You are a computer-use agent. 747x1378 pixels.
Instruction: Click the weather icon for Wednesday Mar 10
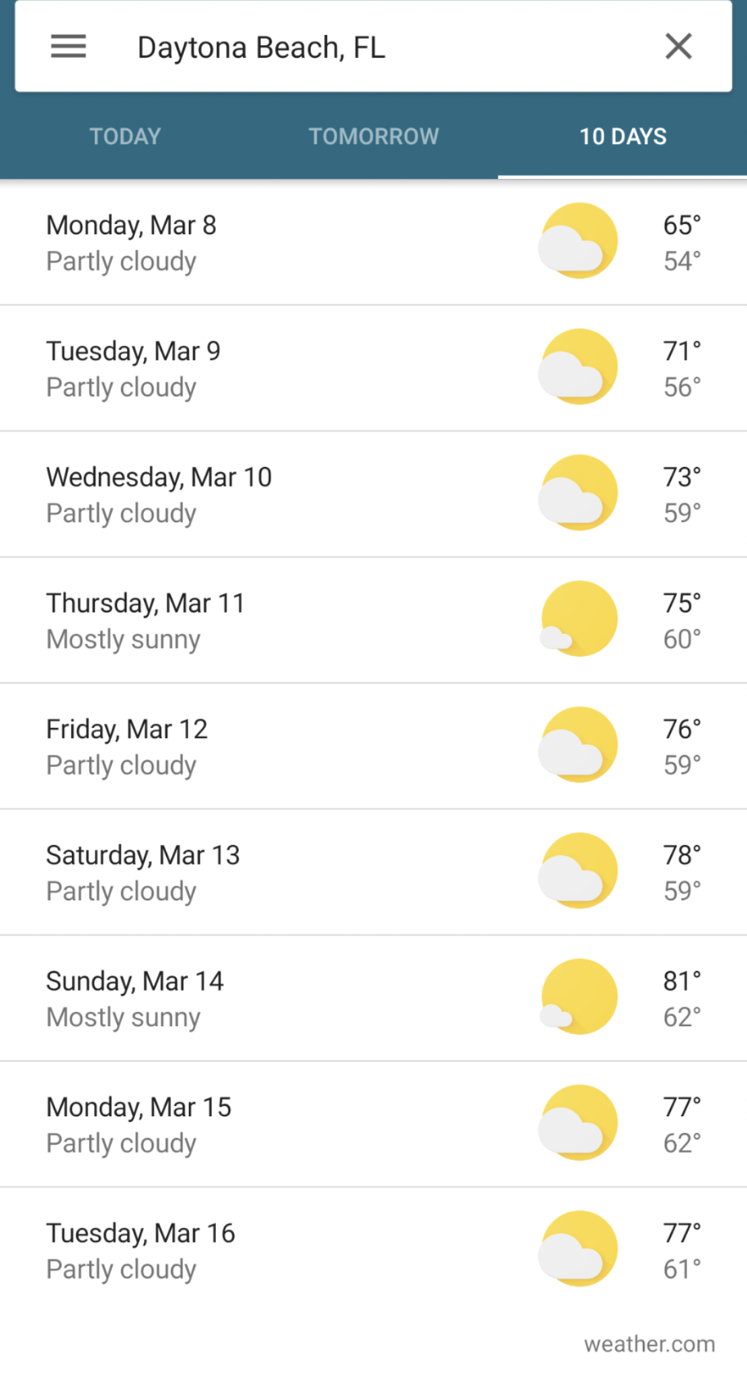coord(578,493)
